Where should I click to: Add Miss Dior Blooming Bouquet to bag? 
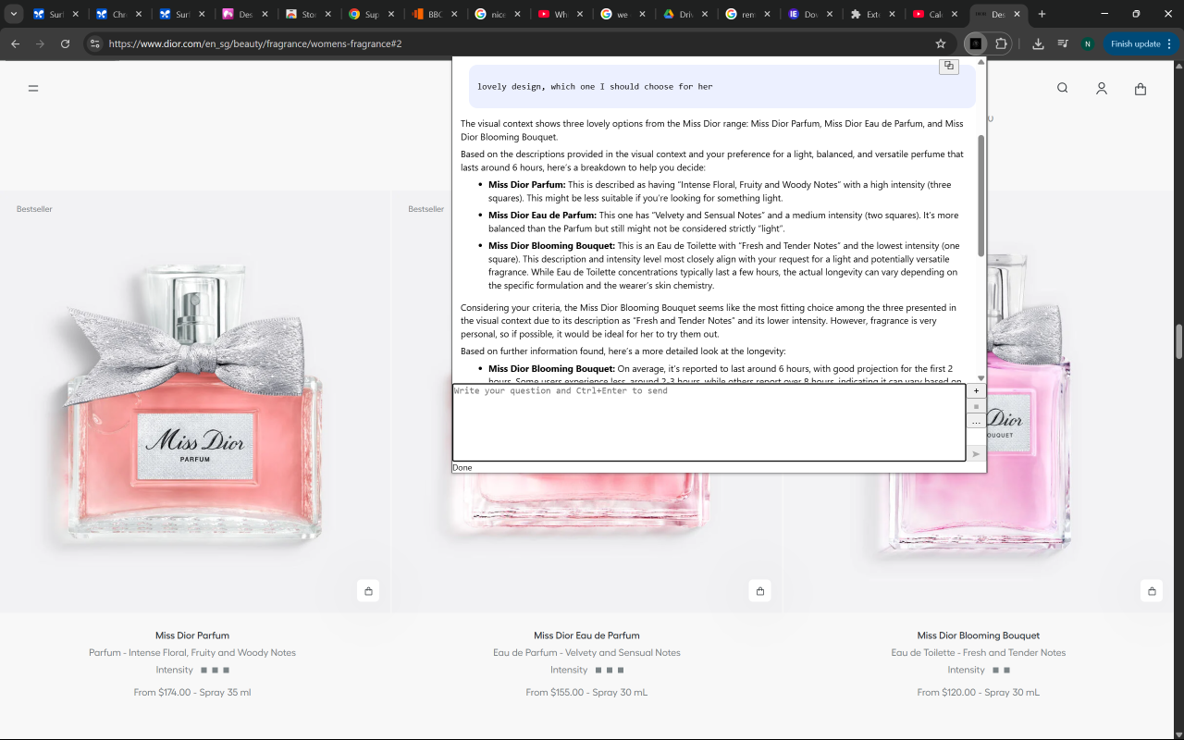pyautogui.click(x=1152, y=591)
